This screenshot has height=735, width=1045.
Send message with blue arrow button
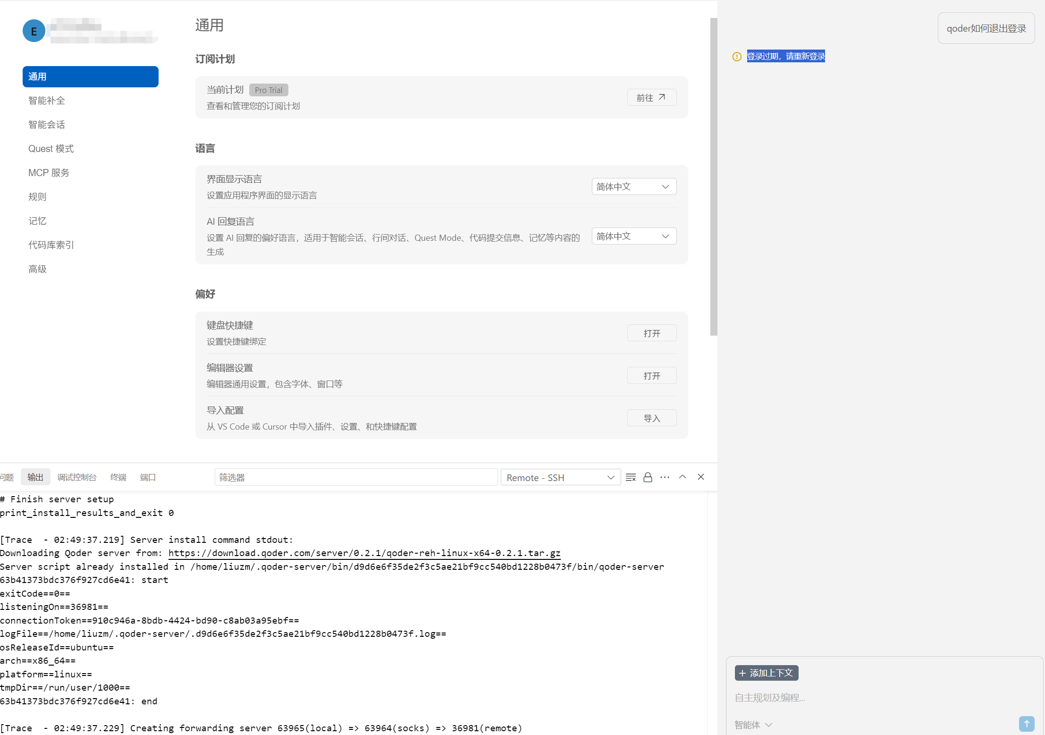tap(1026, 724)
